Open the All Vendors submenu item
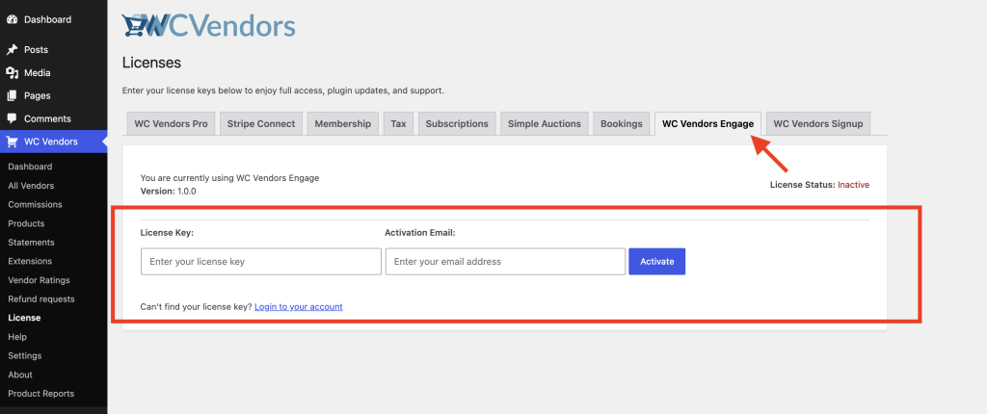 click(31, 186)
